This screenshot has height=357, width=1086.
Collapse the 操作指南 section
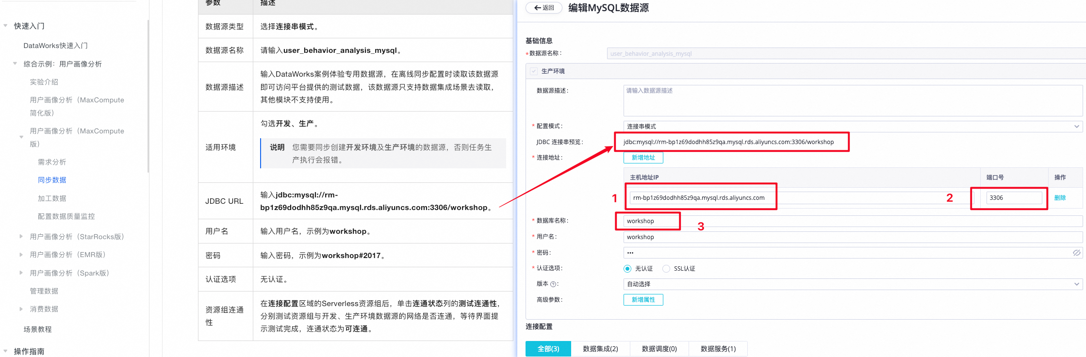pos(5,351)
